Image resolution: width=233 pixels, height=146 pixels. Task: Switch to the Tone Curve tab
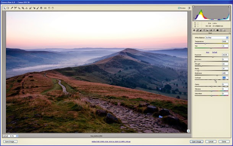coord(197,30)
